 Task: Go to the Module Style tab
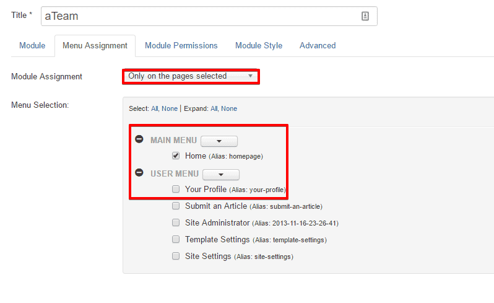click(258, 46)
